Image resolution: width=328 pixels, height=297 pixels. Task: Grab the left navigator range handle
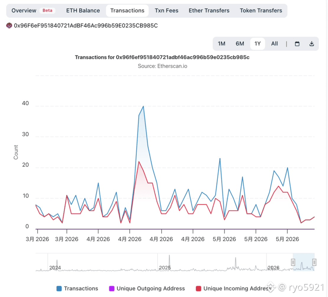[293, 262]
